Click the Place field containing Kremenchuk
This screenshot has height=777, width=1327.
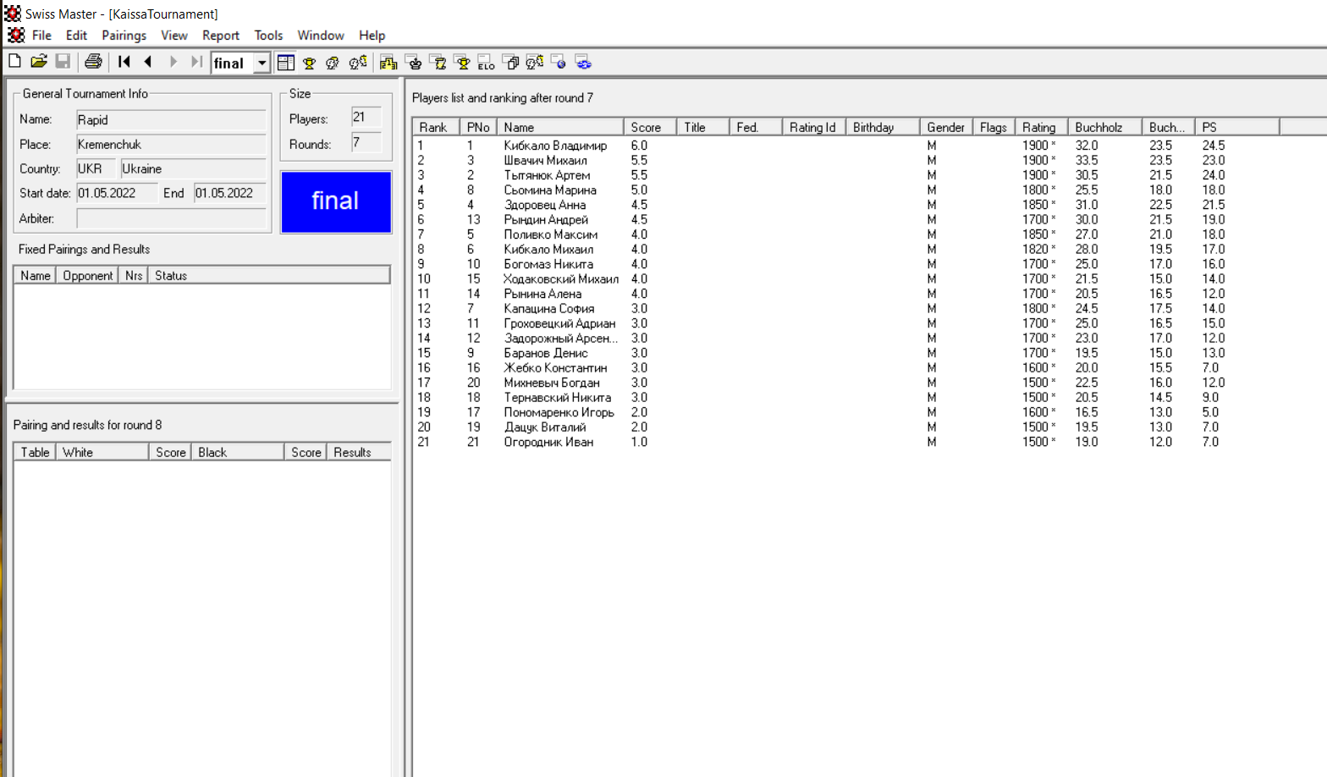pos(170,145)
